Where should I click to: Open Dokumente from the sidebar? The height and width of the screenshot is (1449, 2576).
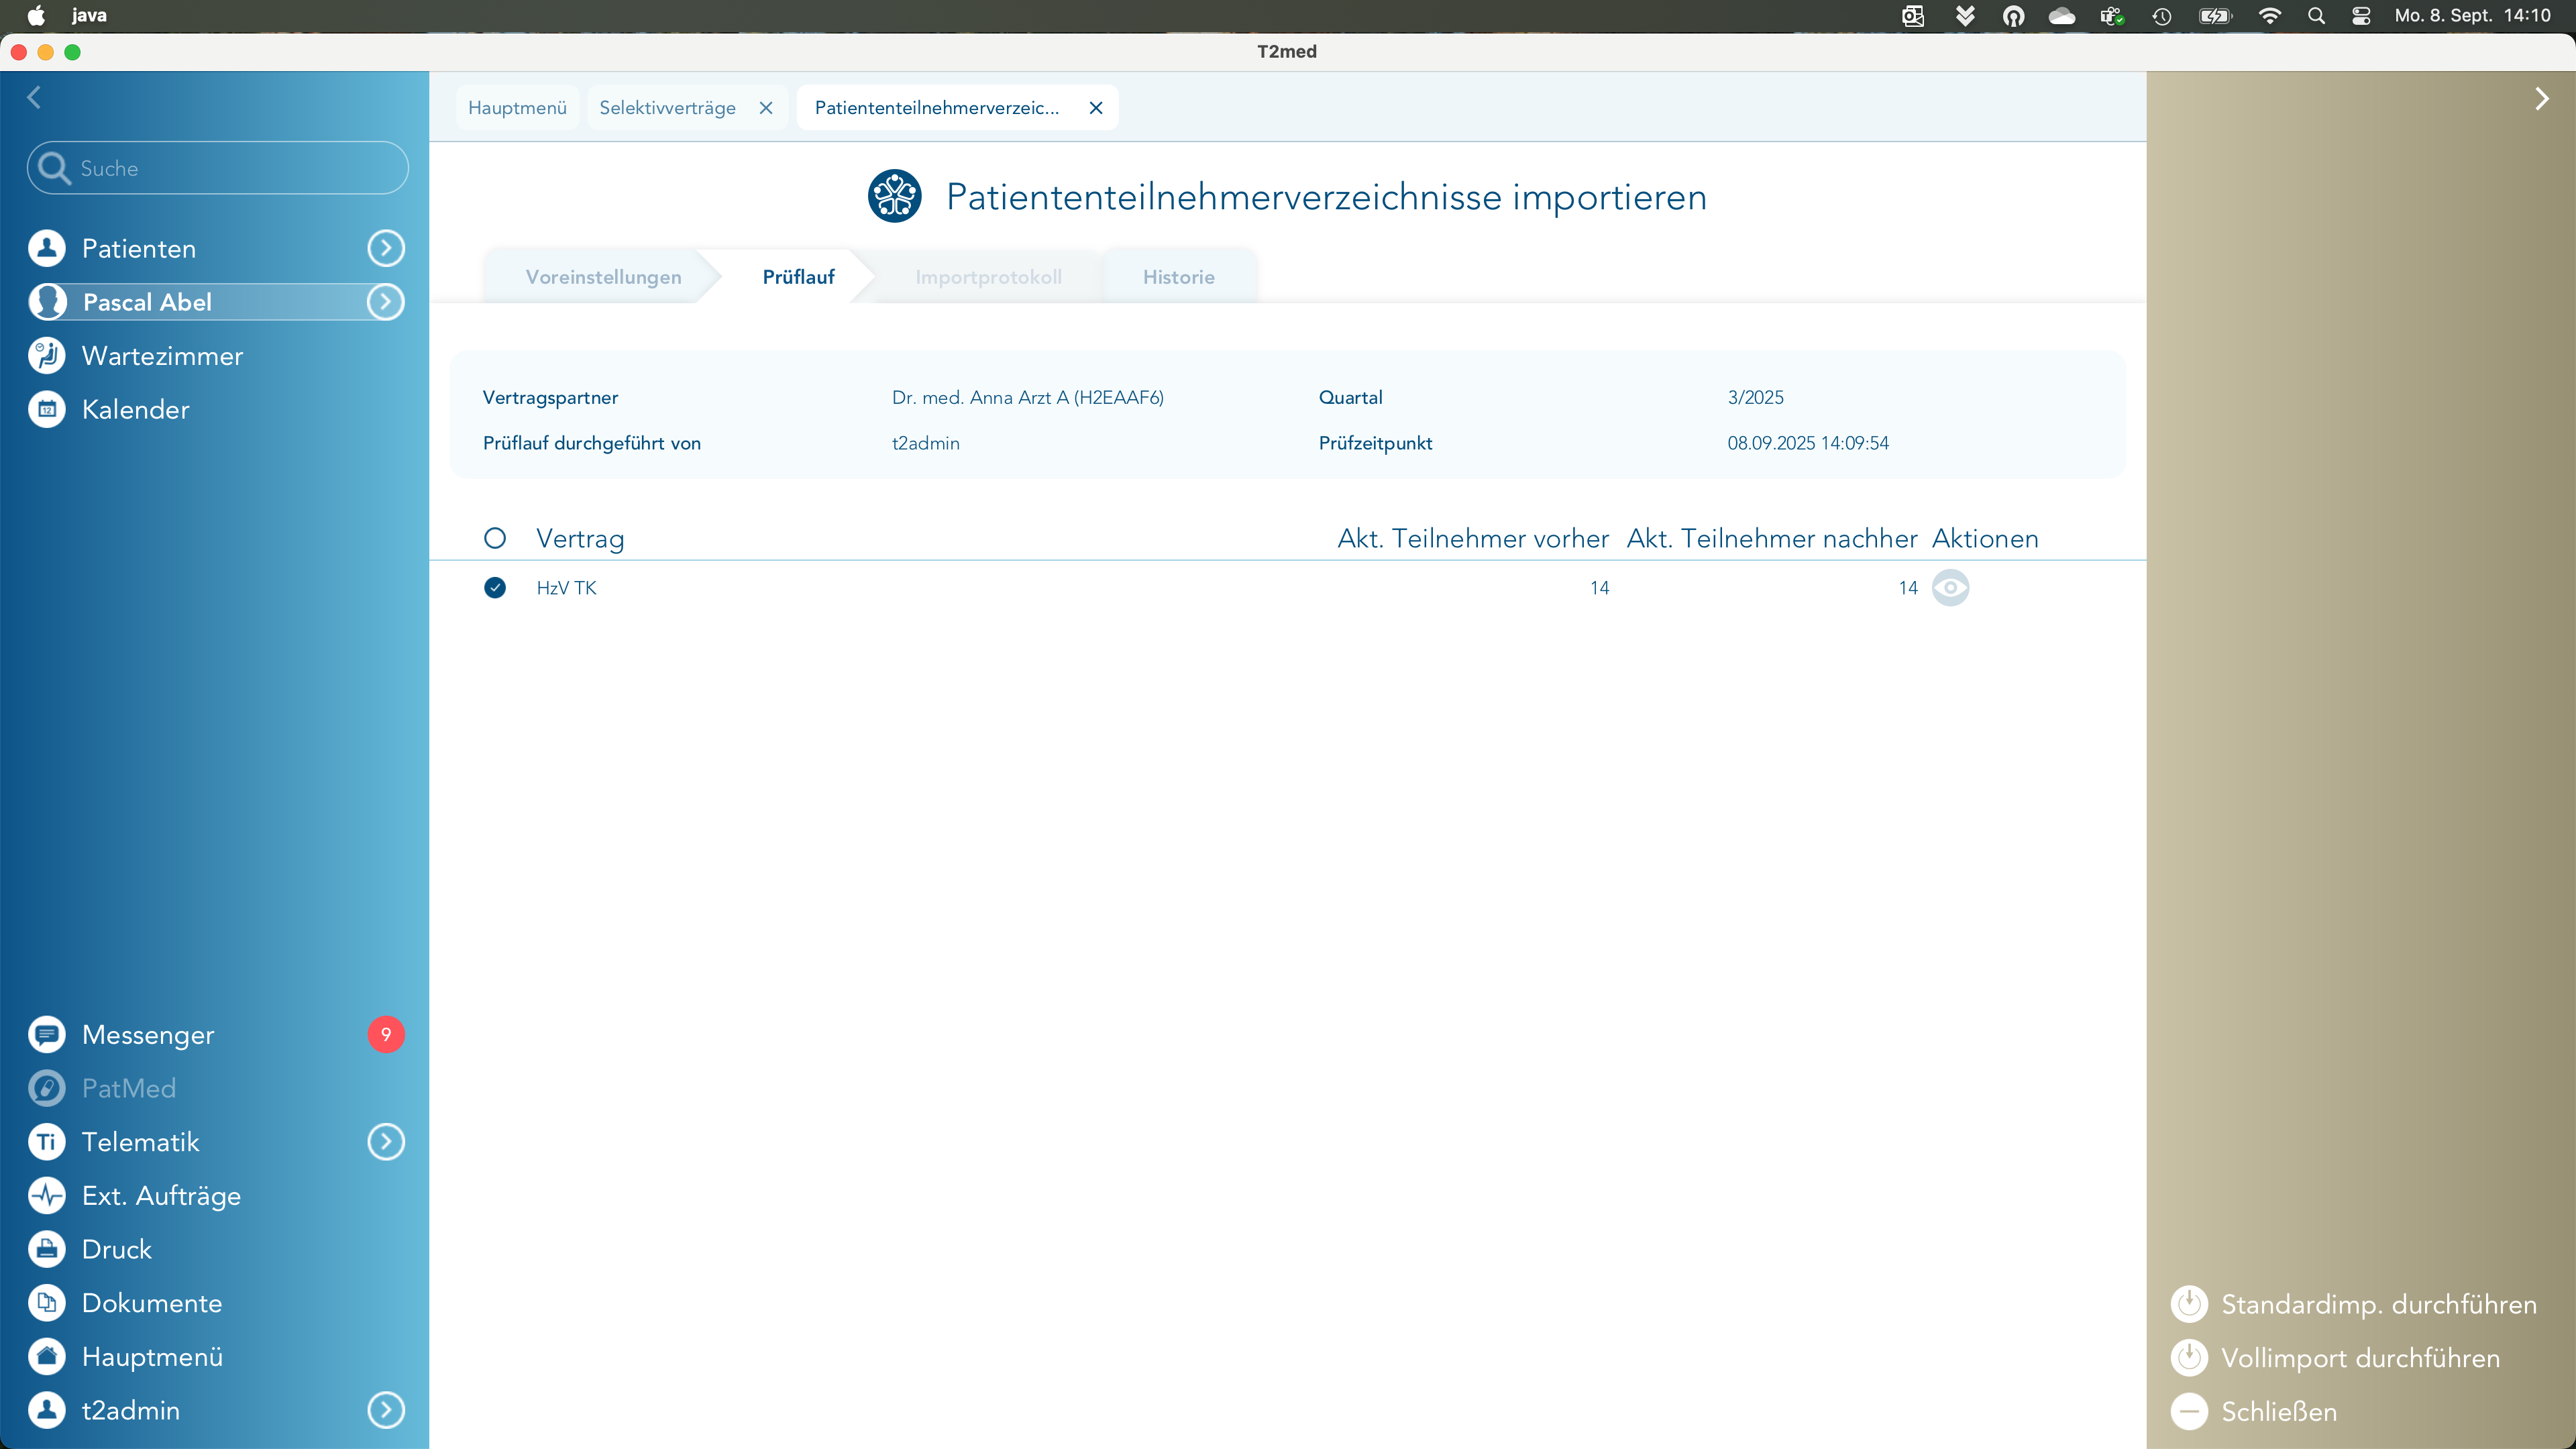click(151, 1303)
